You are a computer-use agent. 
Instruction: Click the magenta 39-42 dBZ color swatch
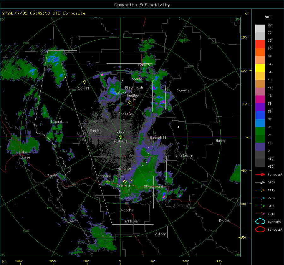tap(260, 99)
